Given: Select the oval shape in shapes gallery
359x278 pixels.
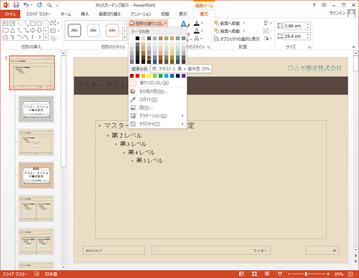Looking at the screenshot, I should pyautogui.click(x=39, y=24).
